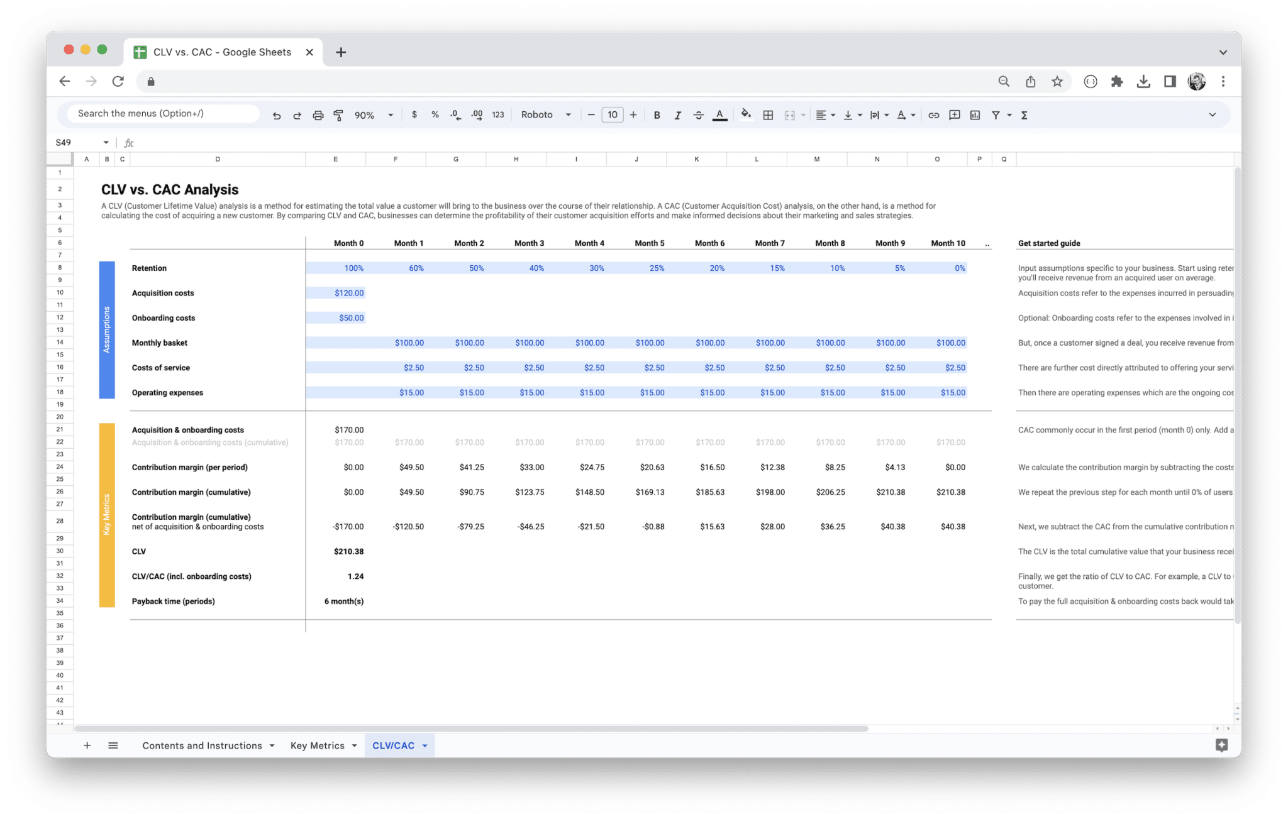Click the Functions sigma icon
The width and height of the screenshot is (1288, 819).
coord(1024,114)
